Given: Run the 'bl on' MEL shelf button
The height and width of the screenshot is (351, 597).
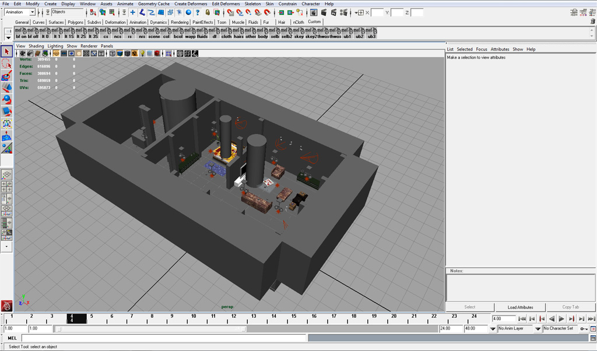Looking at the screenshot, I should 21,33.
